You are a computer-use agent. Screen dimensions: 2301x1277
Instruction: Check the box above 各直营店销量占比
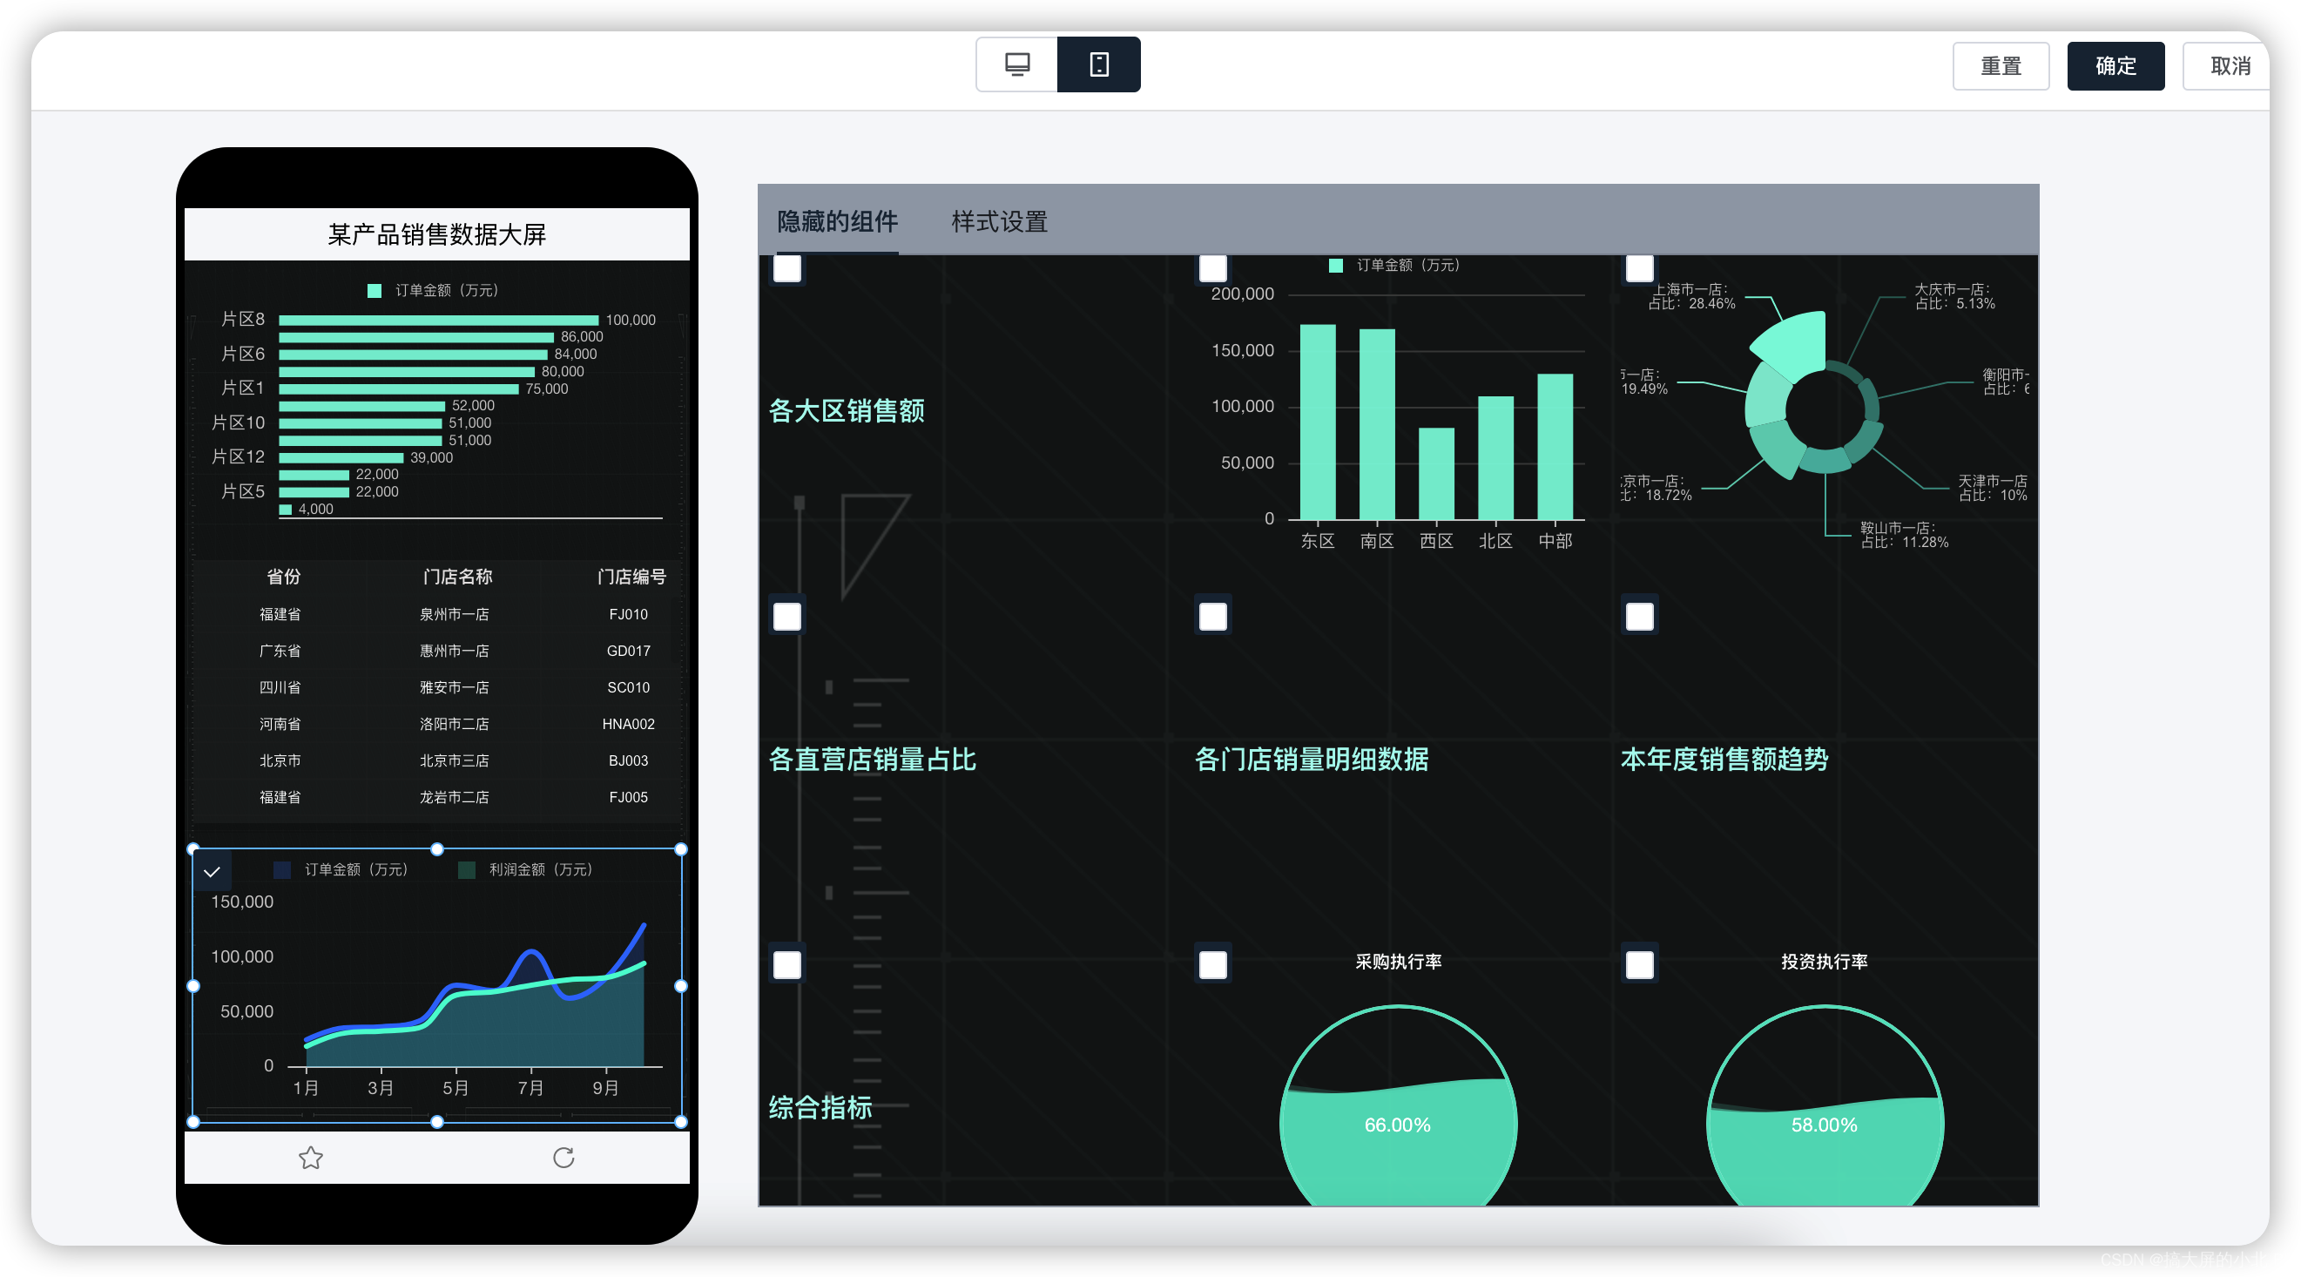[x=787, y=616]
